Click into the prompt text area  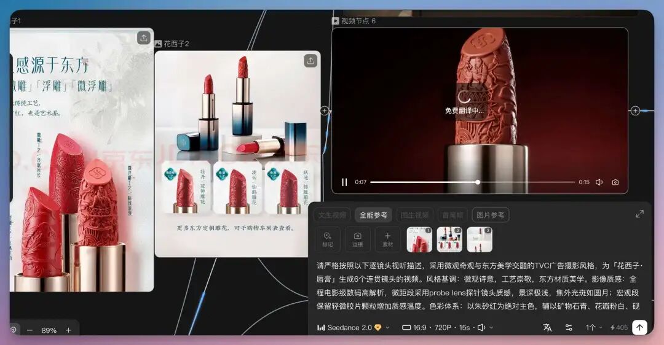tap(480, 286)
